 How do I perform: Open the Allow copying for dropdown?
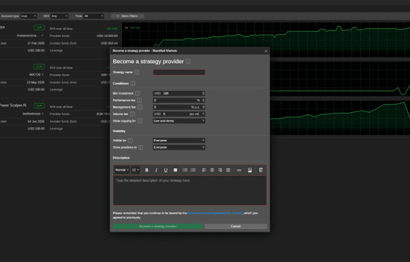point(179,121)
